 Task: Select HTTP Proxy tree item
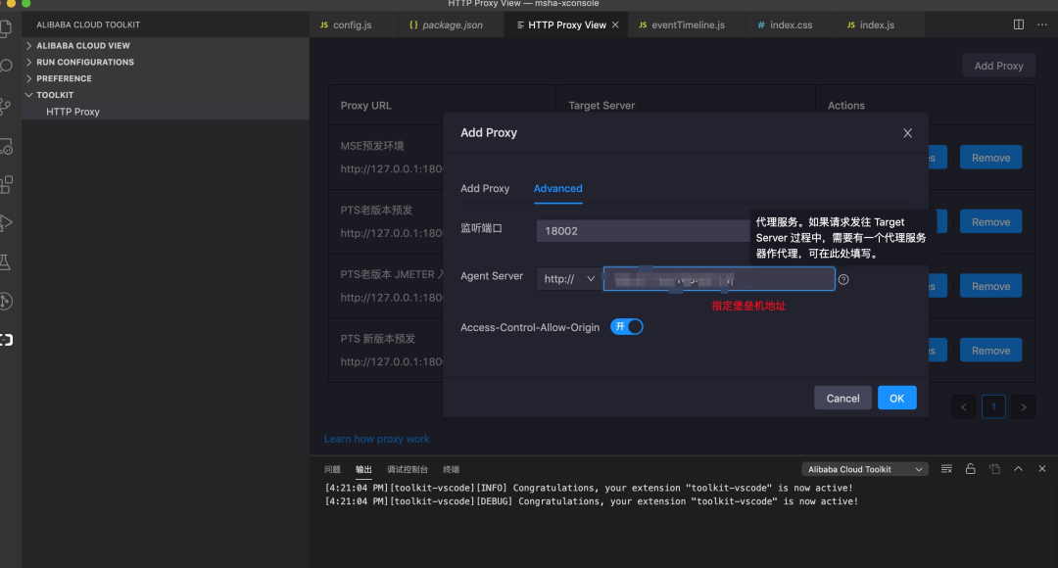click(166, 112)
